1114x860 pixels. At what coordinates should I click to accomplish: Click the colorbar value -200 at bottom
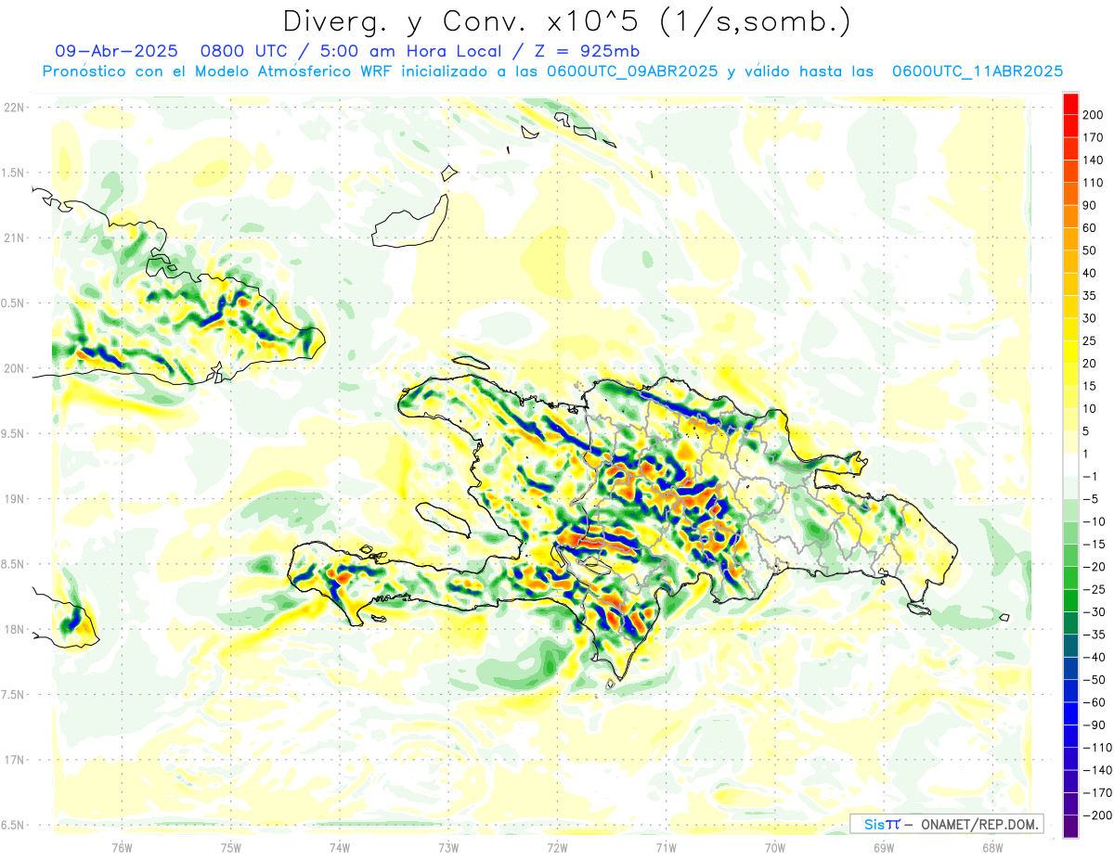pos(1096,815)
